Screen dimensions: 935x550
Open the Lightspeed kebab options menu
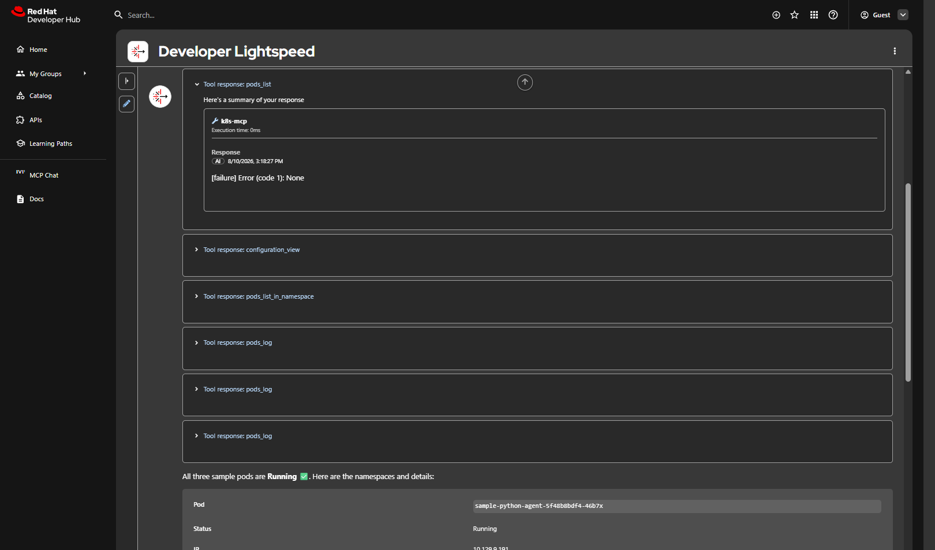(x=895, y=51)
